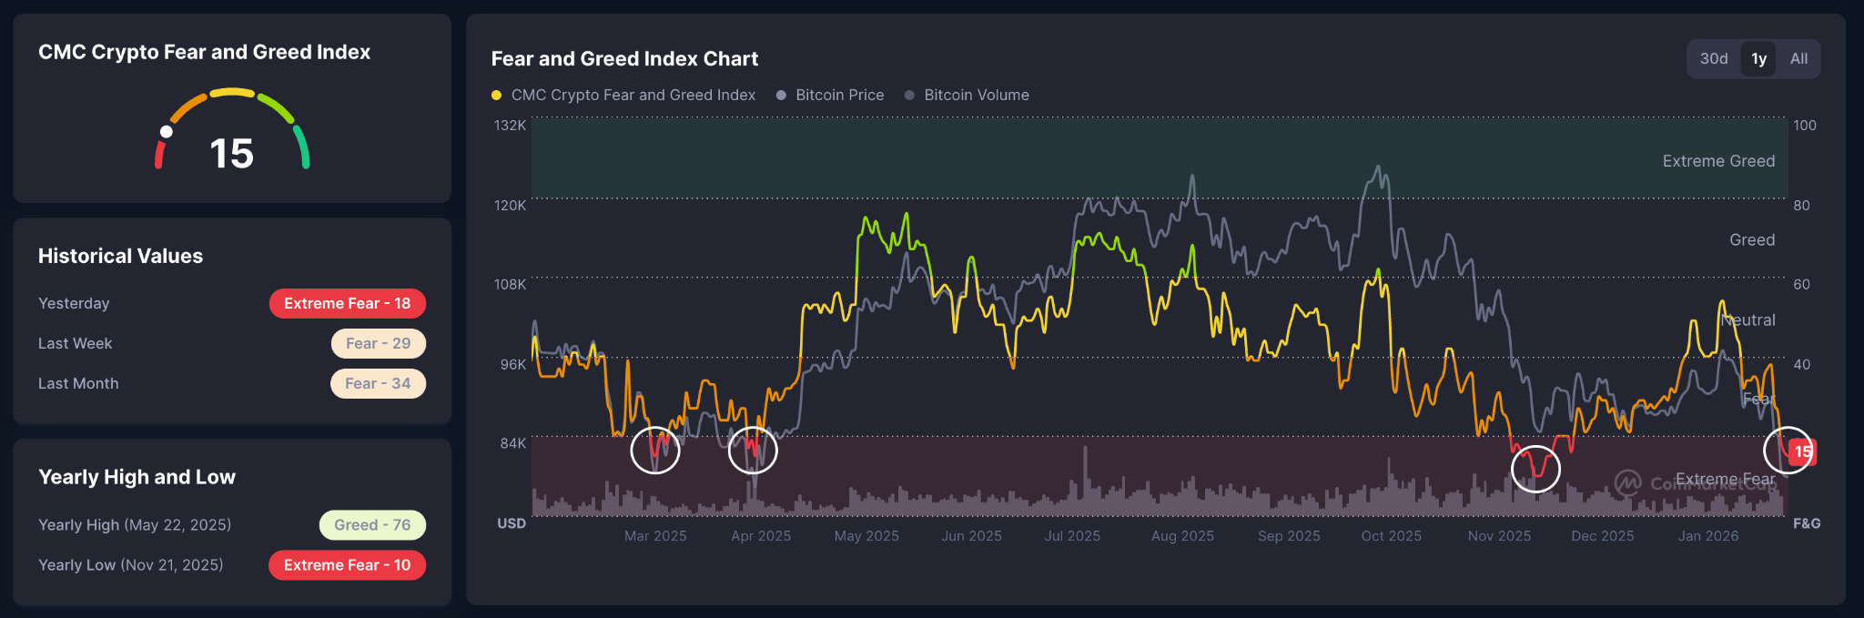Image resolution: width=1864 pixels, height=618 pixels.
Task: Switch chart range to 30d
Action: pyautogui.click(x=1714, y=58)
